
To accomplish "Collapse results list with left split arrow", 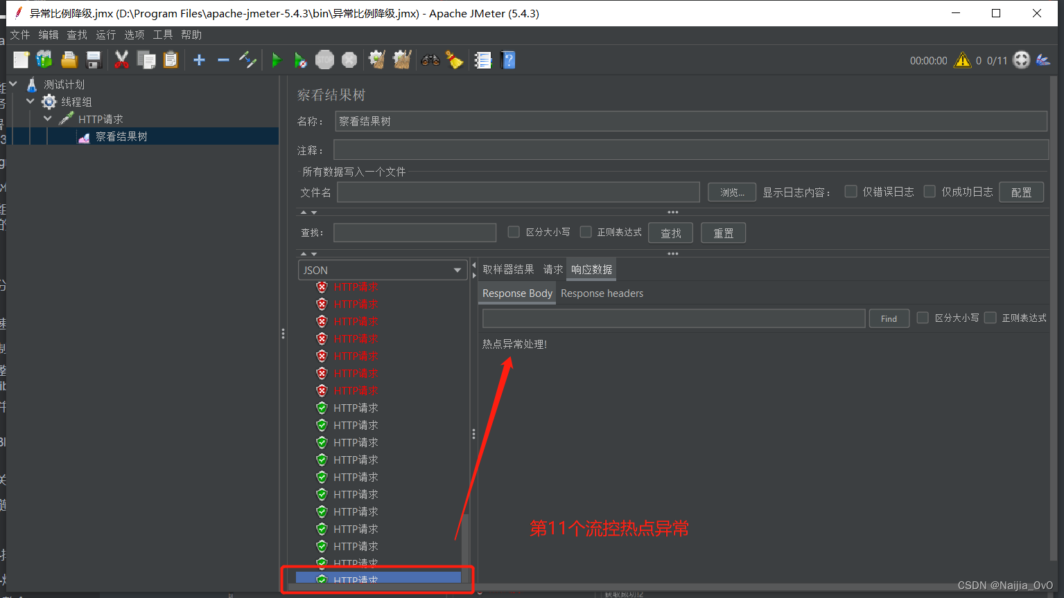I will pyautogui.click(x=474, y=266).
